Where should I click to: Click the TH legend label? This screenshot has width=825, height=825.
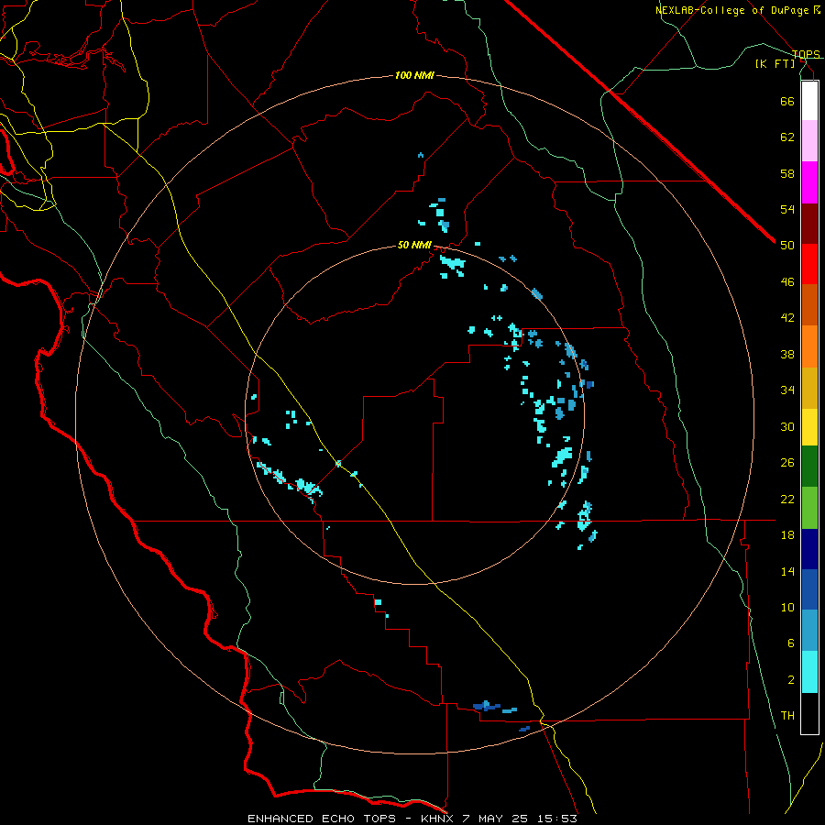787,716
